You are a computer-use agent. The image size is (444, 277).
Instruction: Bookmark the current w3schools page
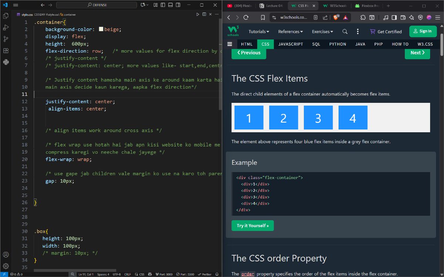coord(263,17)
